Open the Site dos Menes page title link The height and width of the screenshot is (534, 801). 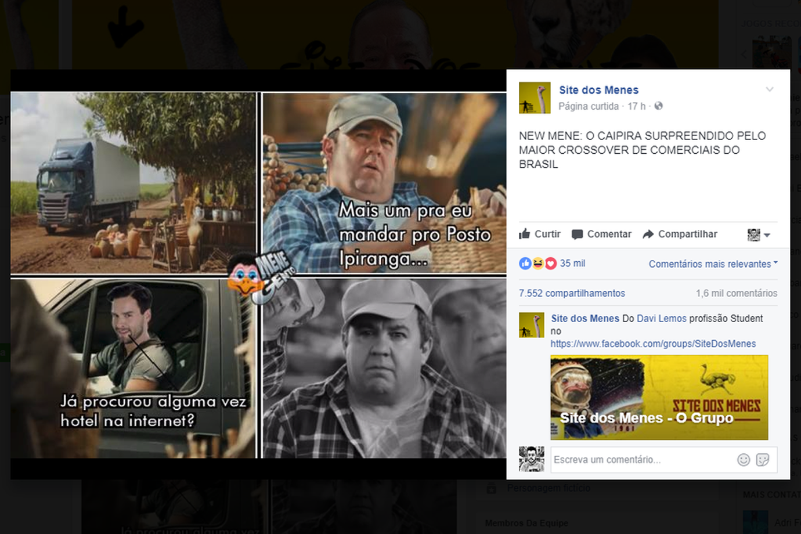[598, 90]
